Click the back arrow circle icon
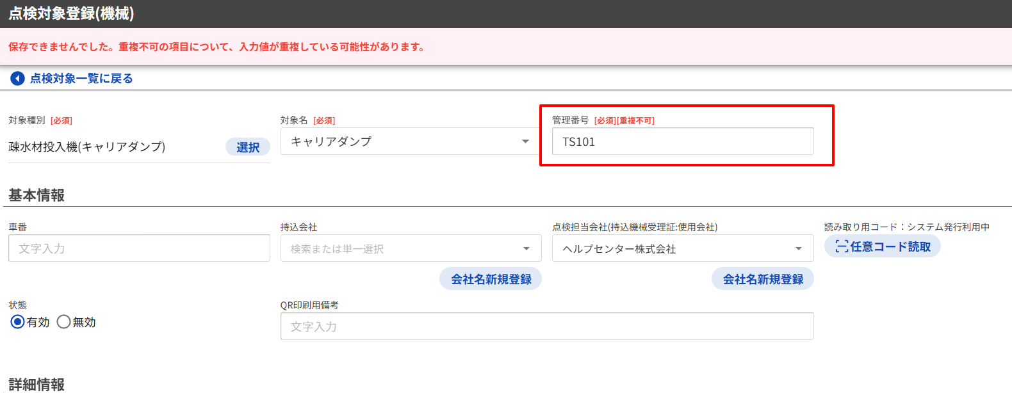 (x=18, y=79)
